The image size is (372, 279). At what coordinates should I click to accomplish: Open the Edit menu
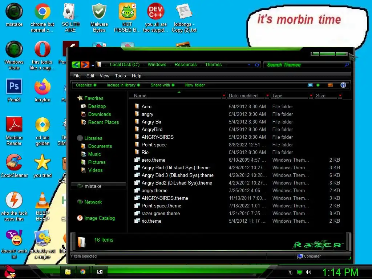coord(90,76)
